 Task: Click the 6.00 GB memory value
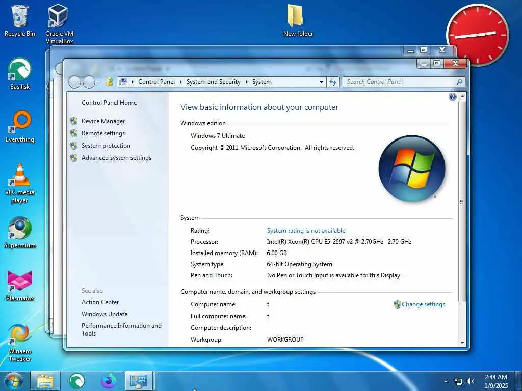pyautogui.click(x=277, y=253)
